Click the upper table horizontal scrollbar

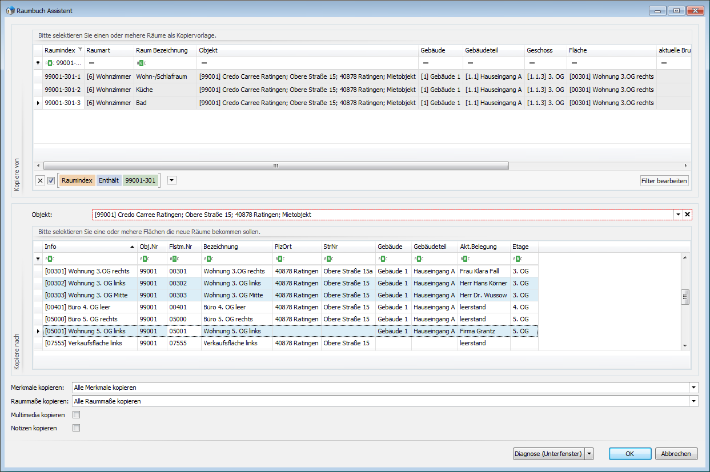coord(275,166)
